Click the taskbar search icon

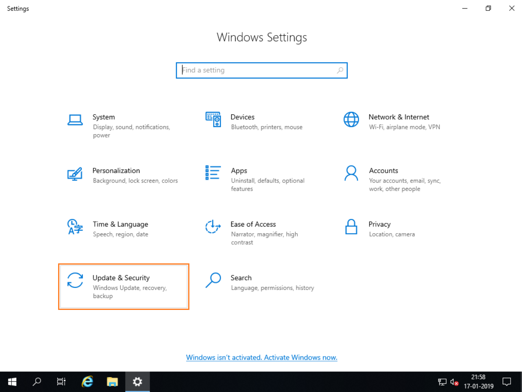pyautogui.click(x=37, y=382)
